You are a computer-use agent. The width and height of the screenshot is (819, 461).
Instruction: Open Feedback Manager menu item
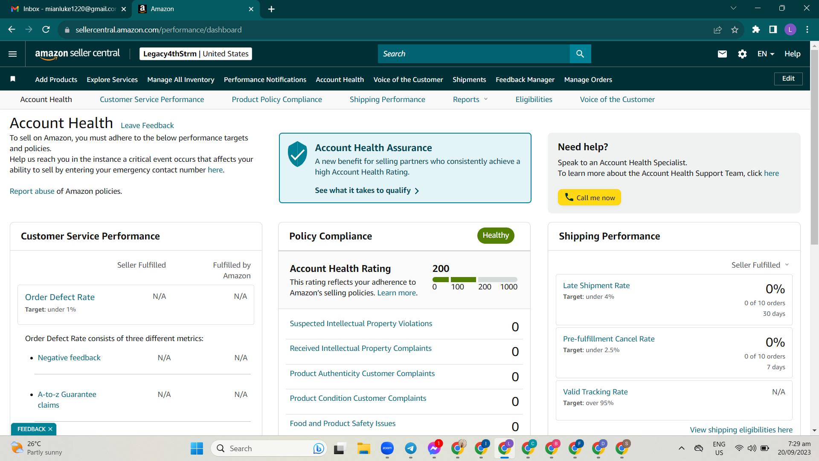pyautogui.click(x=525, y=79)
